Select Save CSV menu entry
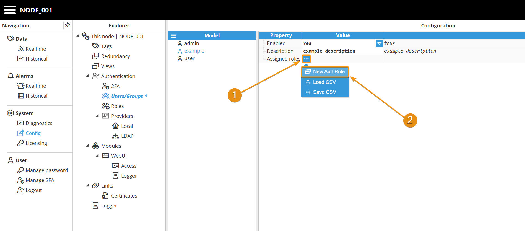The height and width of the screenshot is (231, 525). coord(324,92)
